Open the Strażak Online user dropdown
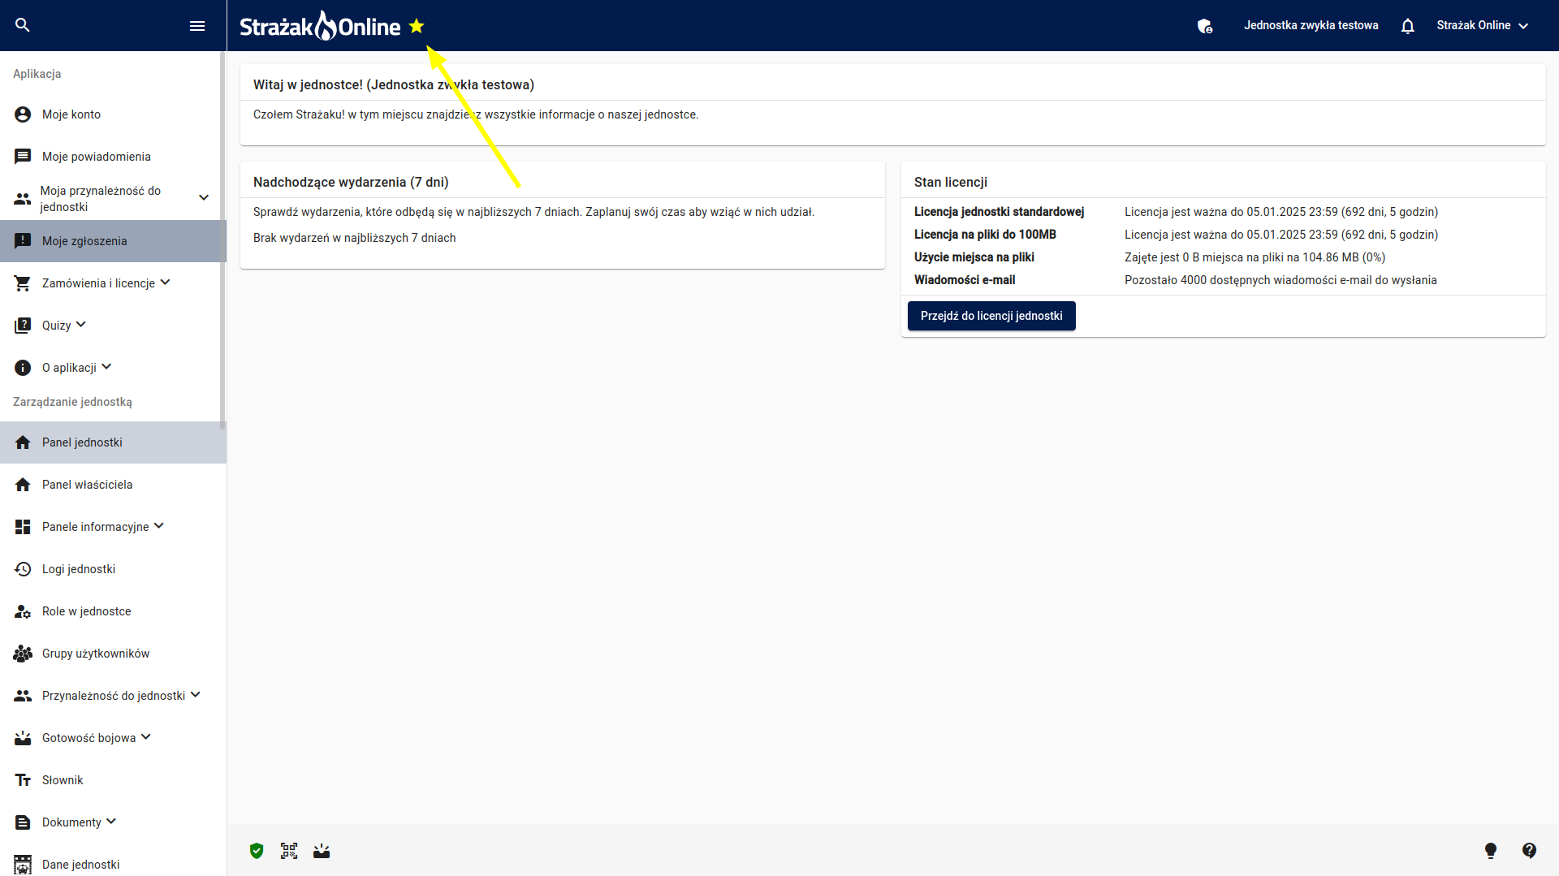Viewport: 1559px width, 876px height. click(1483, 25)
